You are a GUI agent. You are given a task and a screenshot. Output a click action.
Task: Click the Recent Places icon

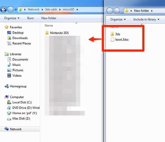coord(9,43)
